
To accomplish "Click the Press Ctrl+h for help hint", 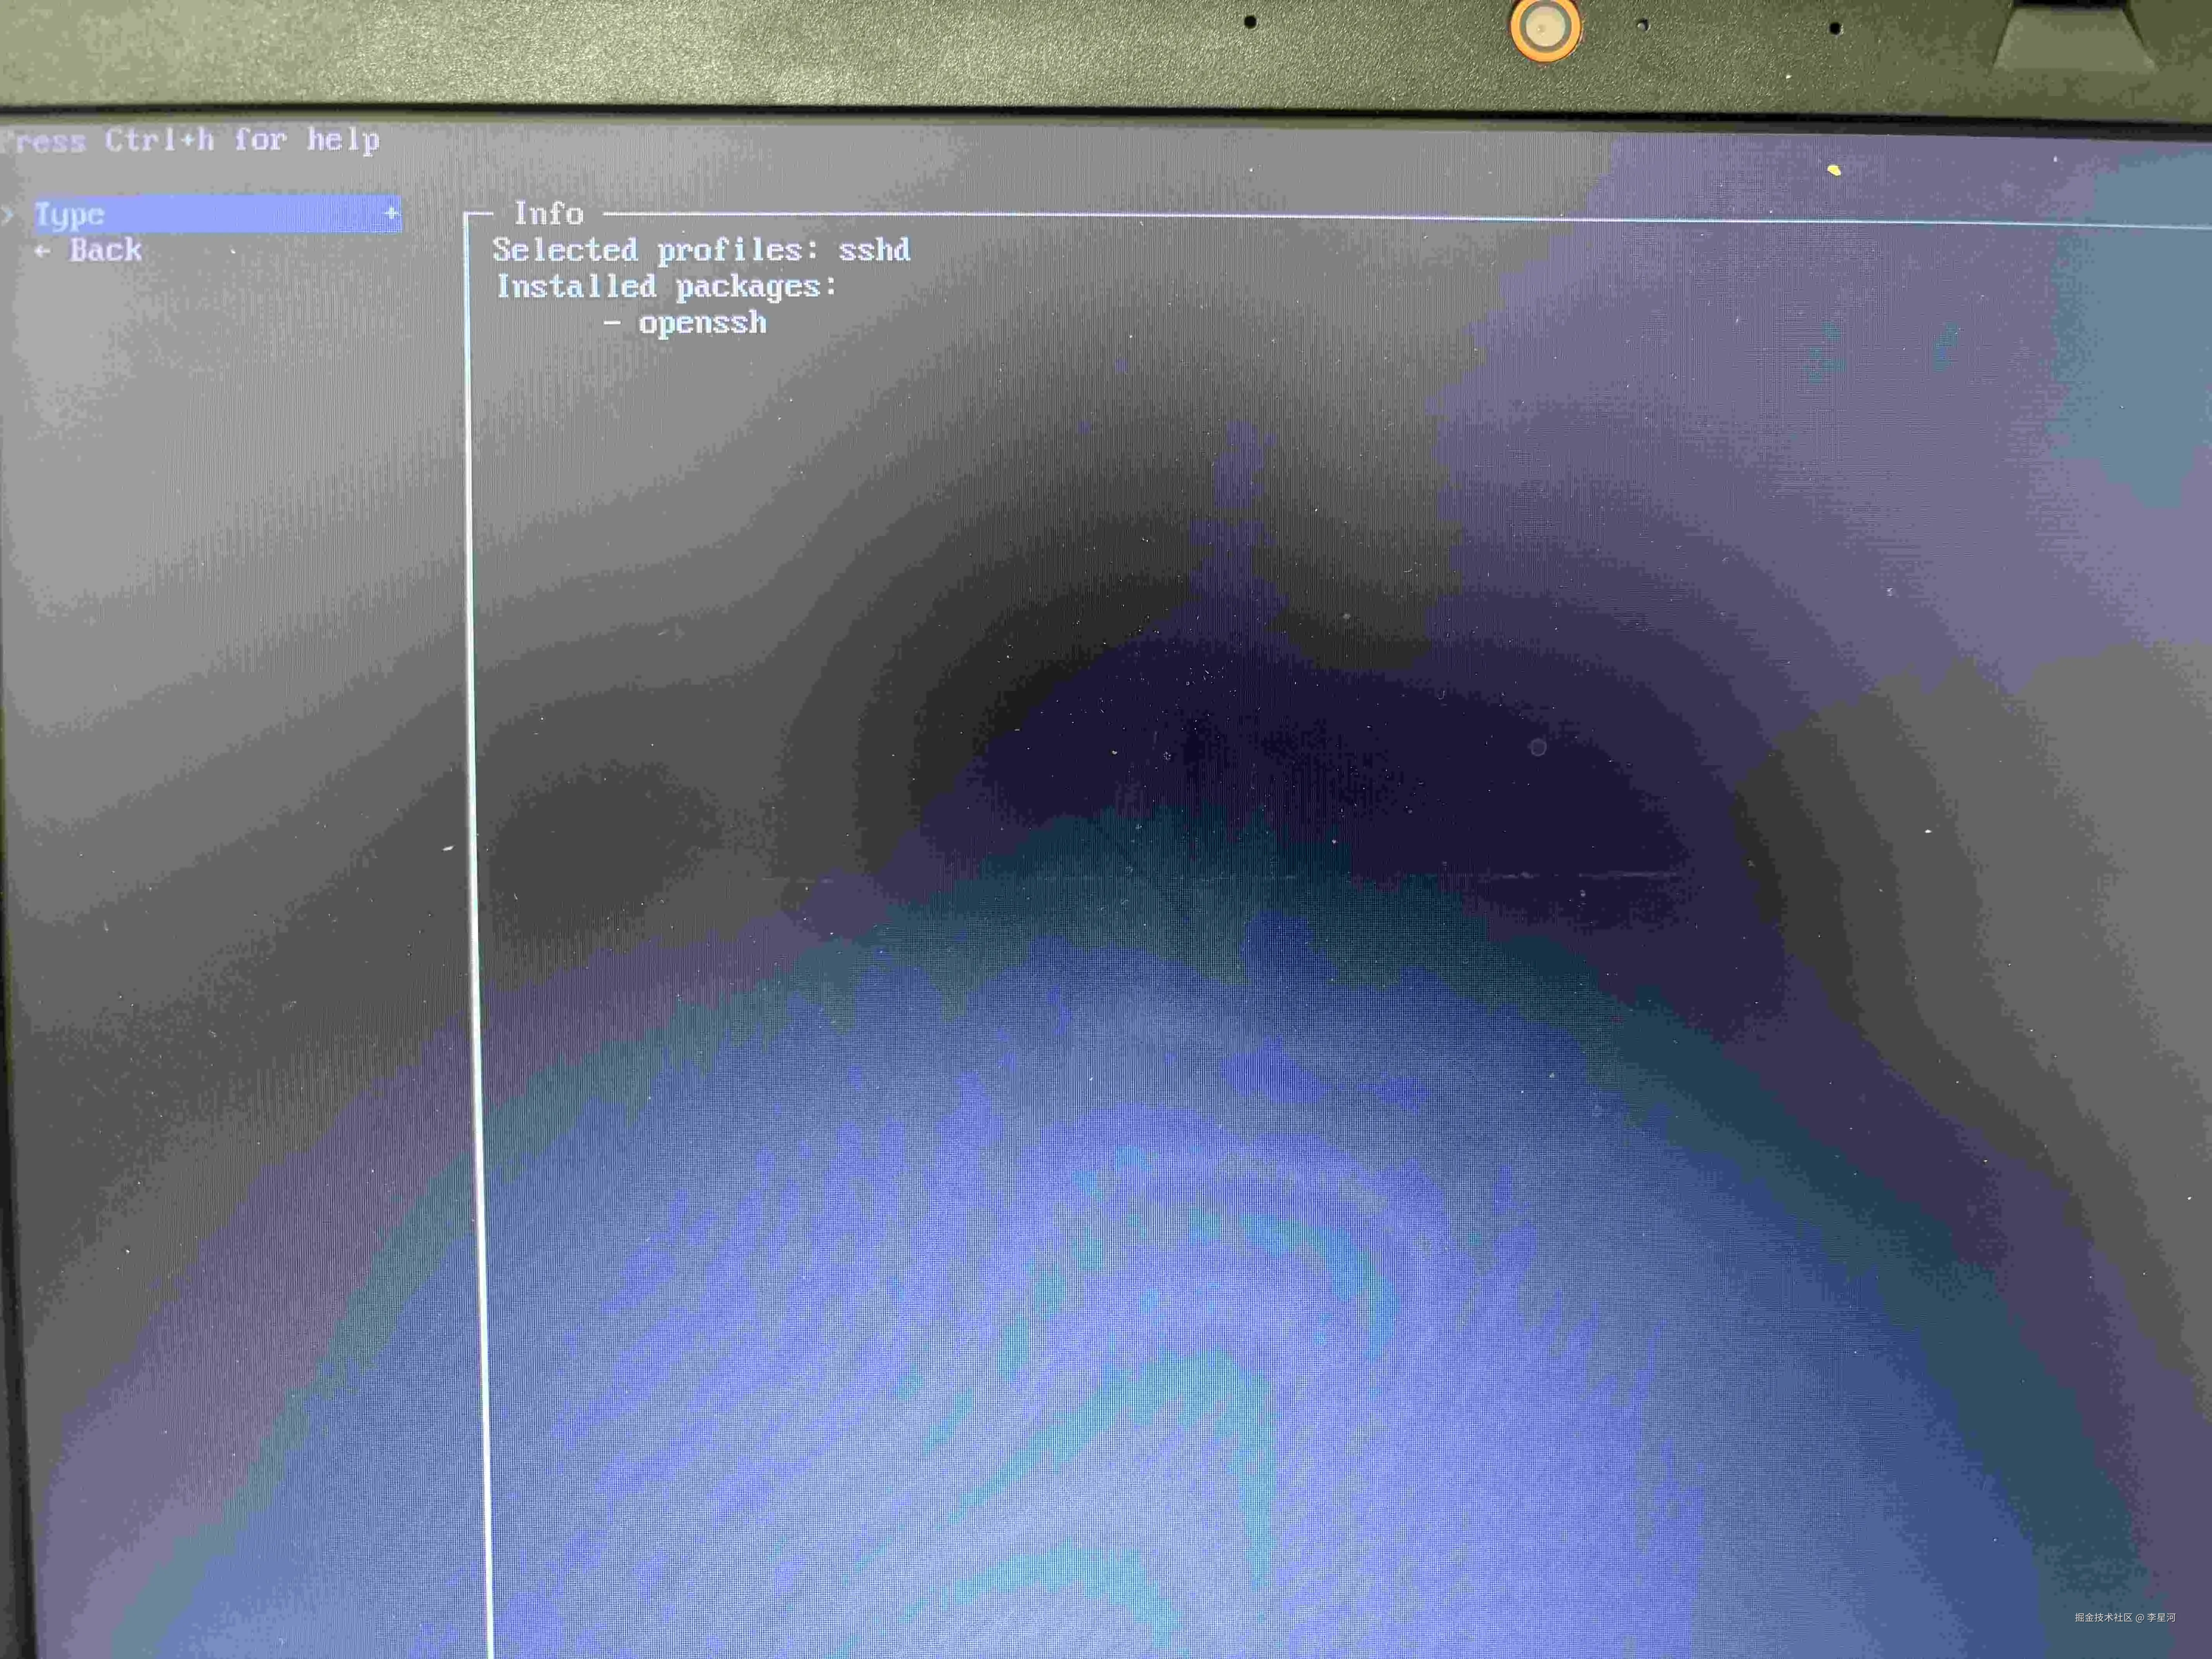I will (190, 140).
